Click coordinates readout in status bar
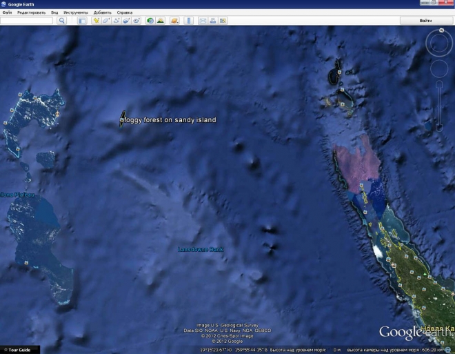 coord(234,350)
